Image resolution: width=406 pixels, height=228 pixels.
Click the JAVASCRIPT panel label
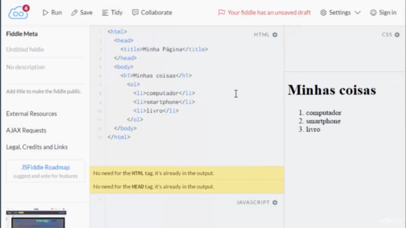pos(253,203)
